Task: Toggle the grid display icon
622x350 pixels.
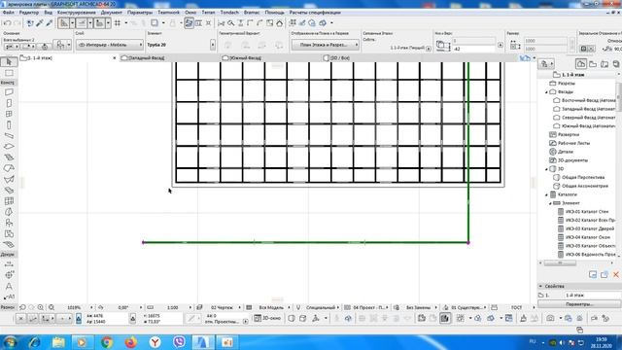Action: 118,23
